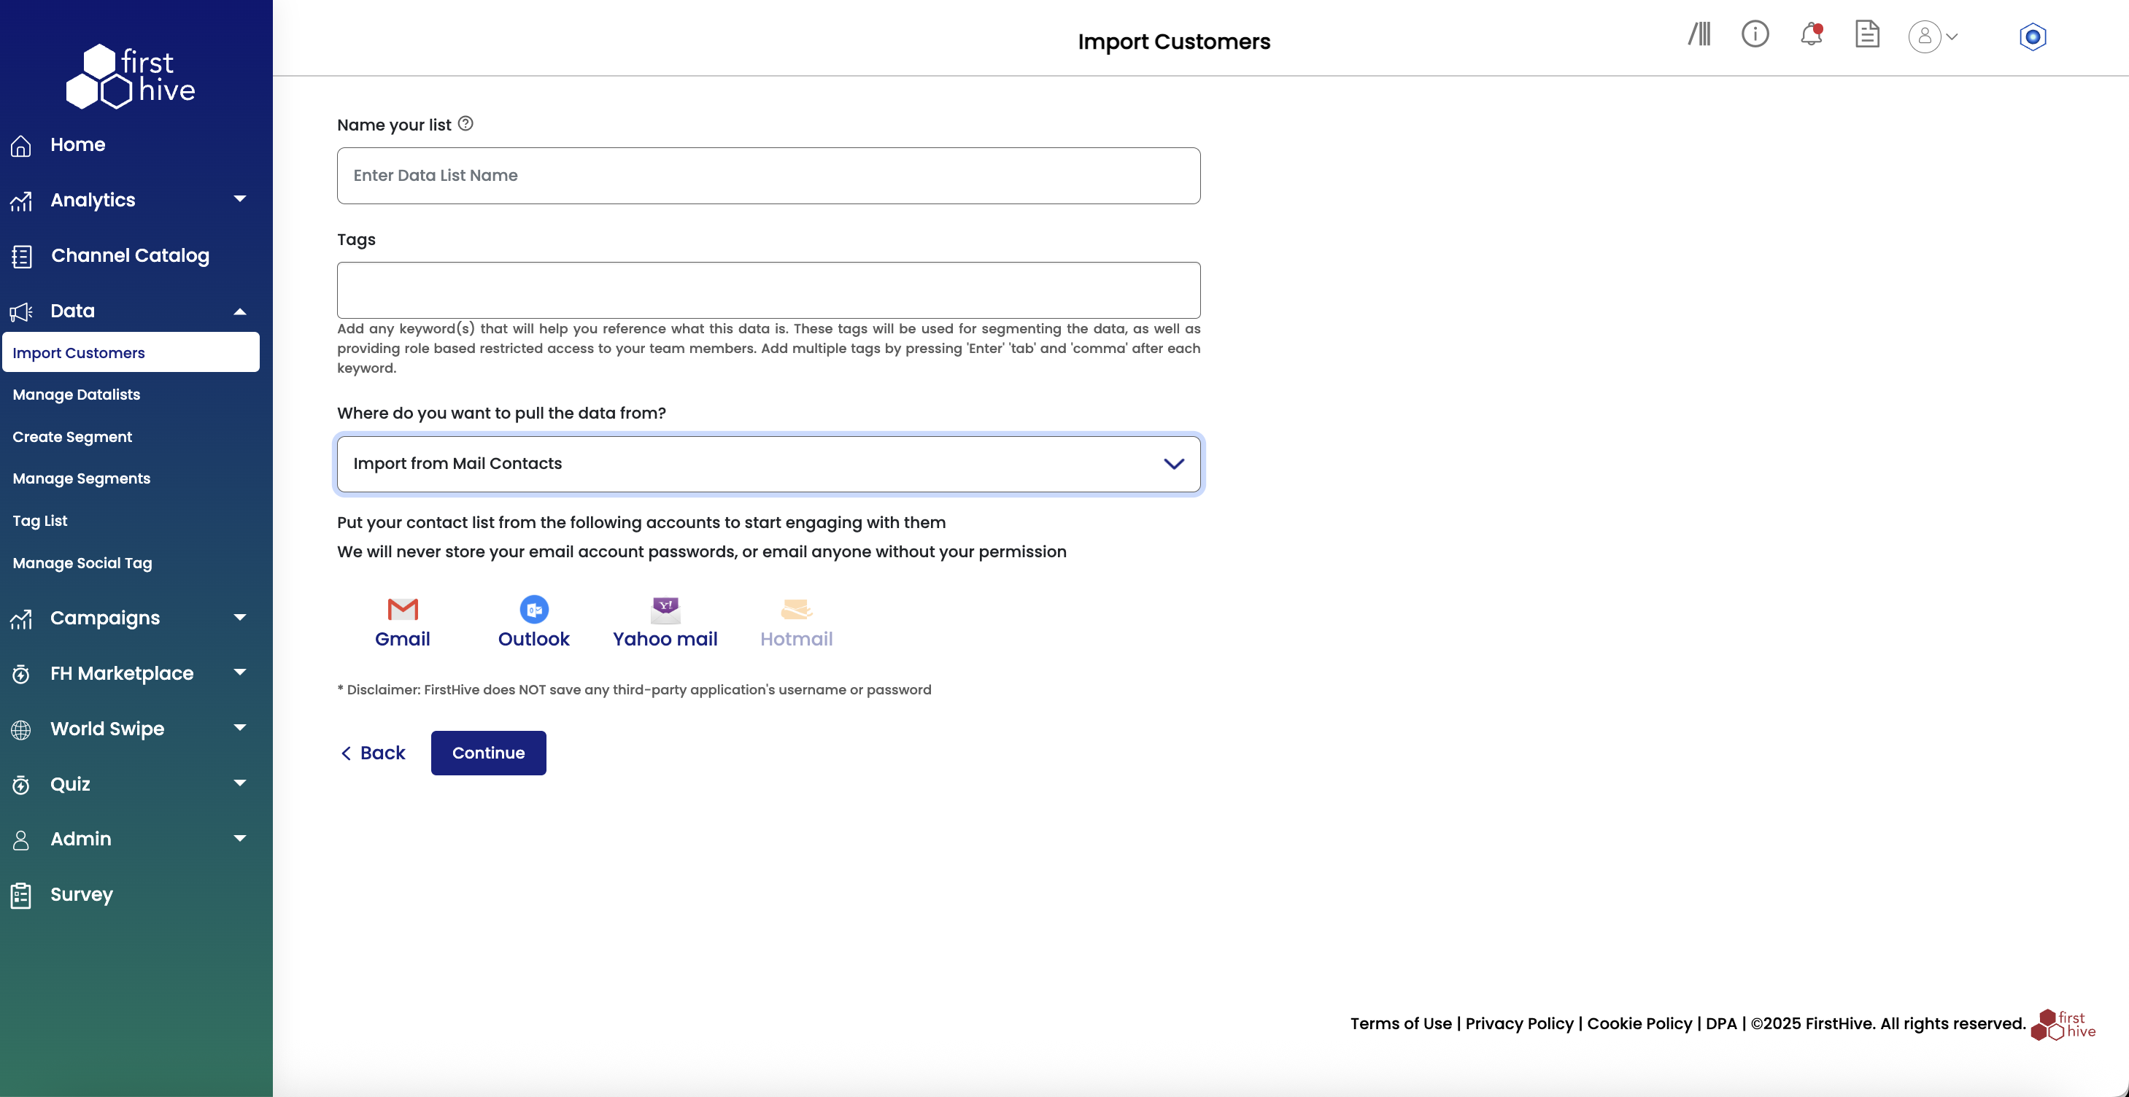
Task: Focus the Enter Data List Name field
Action: coord(768,176)
